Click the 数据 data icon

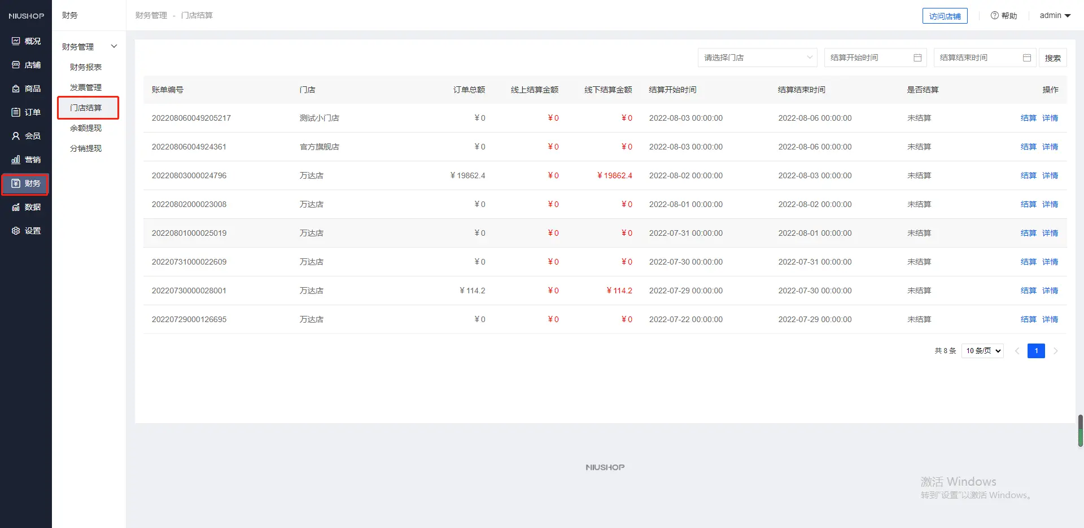tap(16, 207)
